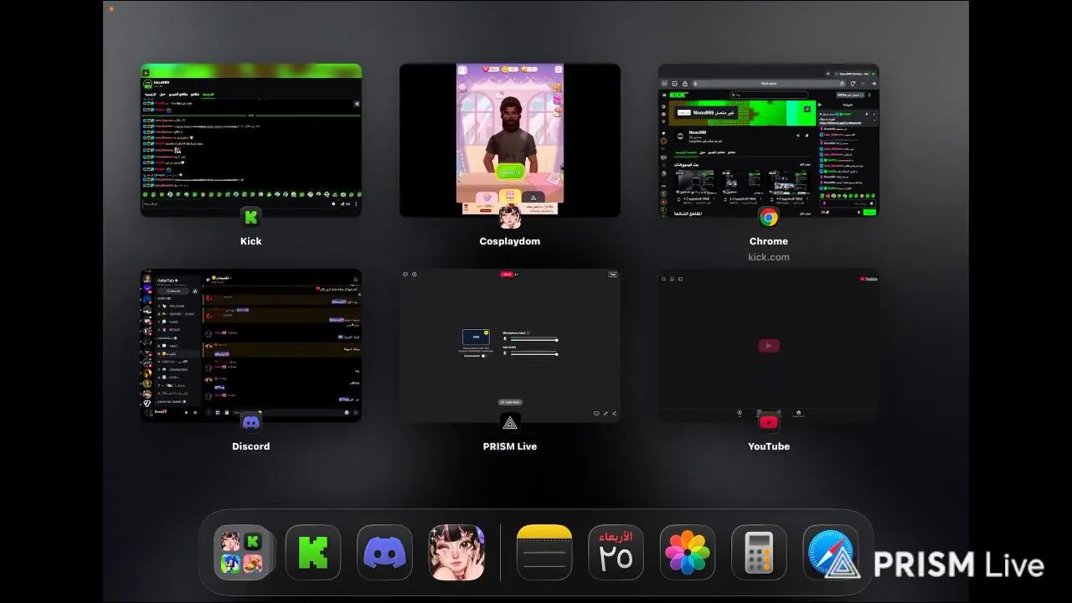The image size is (1072, 603).
Task: Open the Chrome kick.com window card
Action: [769, 140]
